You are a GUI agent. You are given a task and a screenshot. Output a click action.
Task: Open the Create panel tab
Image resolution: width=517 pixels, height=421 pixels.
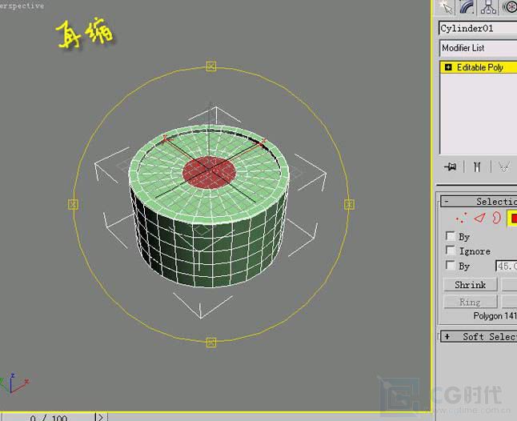[x=447, y=7]
